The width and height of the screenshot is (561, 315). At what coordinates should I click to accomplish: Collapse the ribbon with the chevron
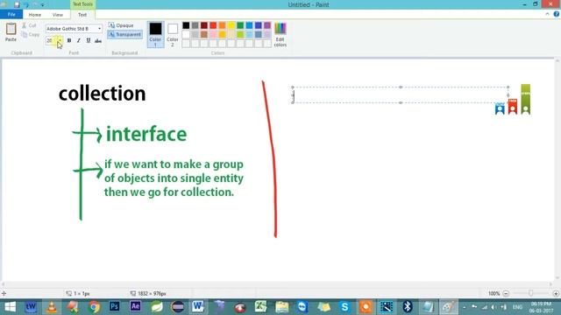(547, 14)
